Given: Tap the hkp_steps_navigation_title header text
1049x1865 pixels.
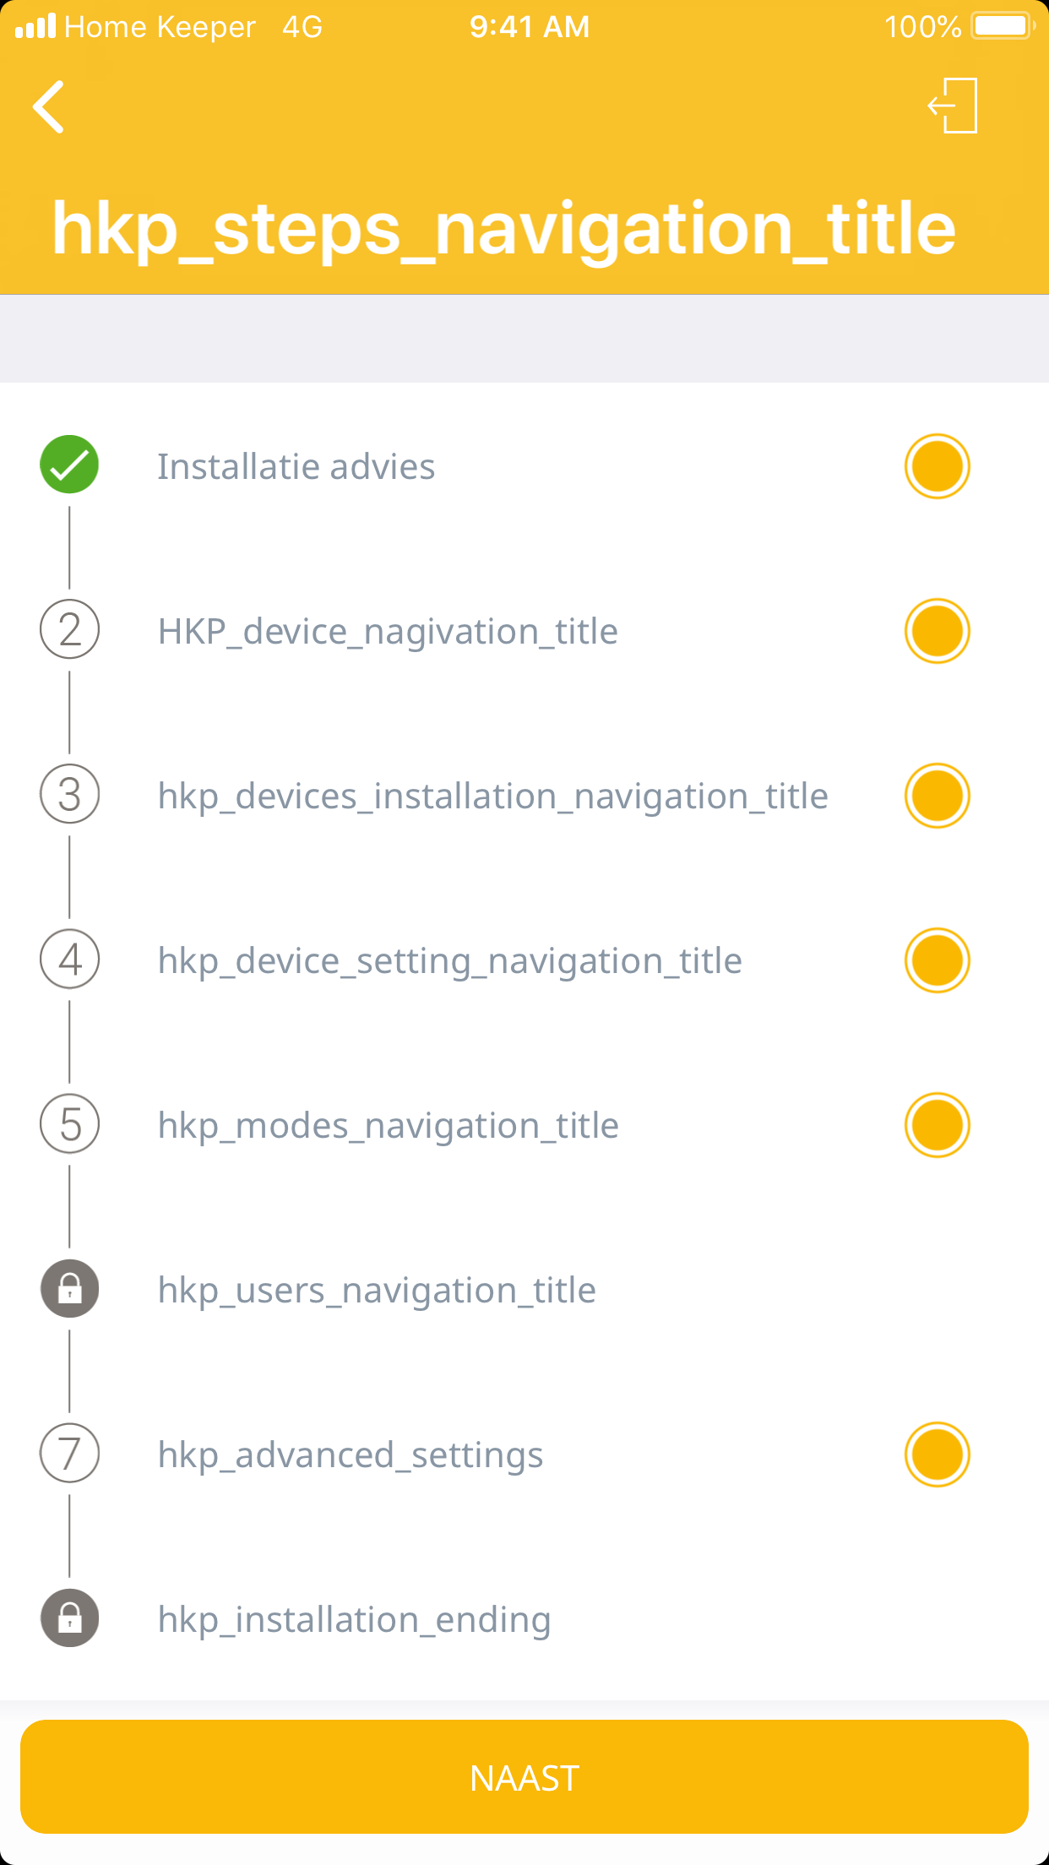Looking at the screenshot, I should (503, 228).
